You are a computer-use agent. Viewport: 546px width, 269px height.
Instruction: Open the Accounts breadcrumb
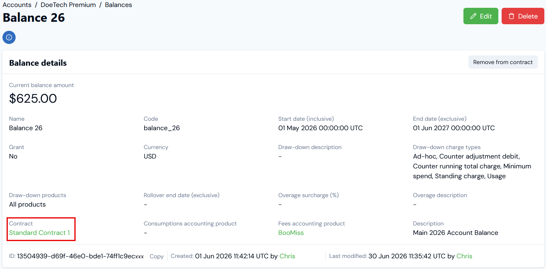(17, 5)
